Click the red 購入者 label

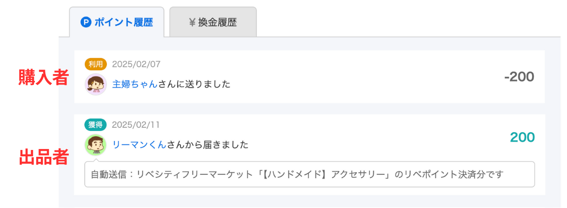click(43, 78)
